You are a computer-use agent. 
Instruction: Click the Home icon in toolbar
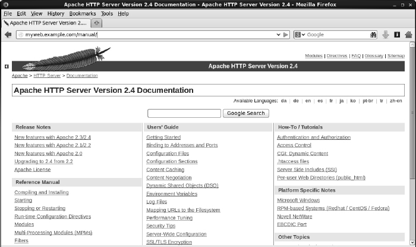[409, 35]
